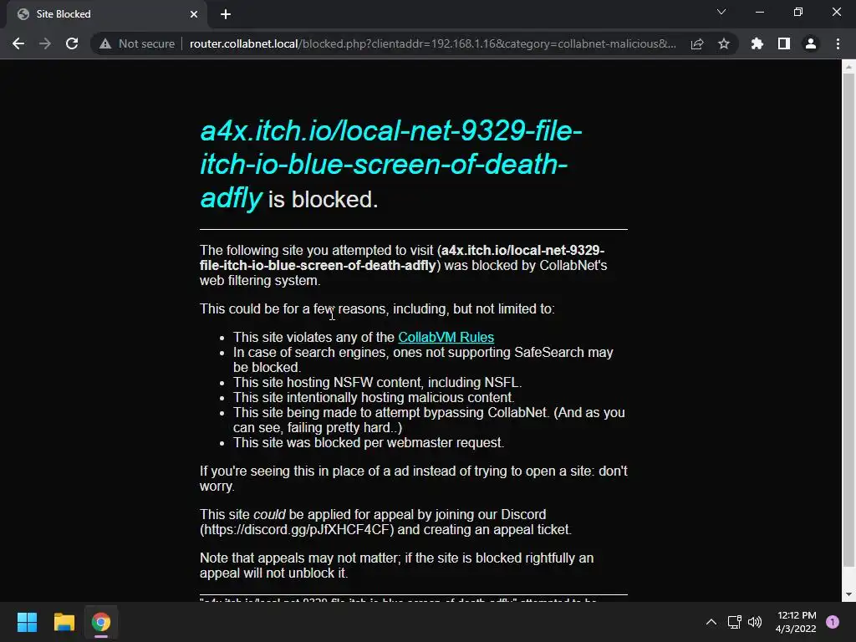
Task: Click the cyan blocked URL heading
Action: [x=391, y=165]
